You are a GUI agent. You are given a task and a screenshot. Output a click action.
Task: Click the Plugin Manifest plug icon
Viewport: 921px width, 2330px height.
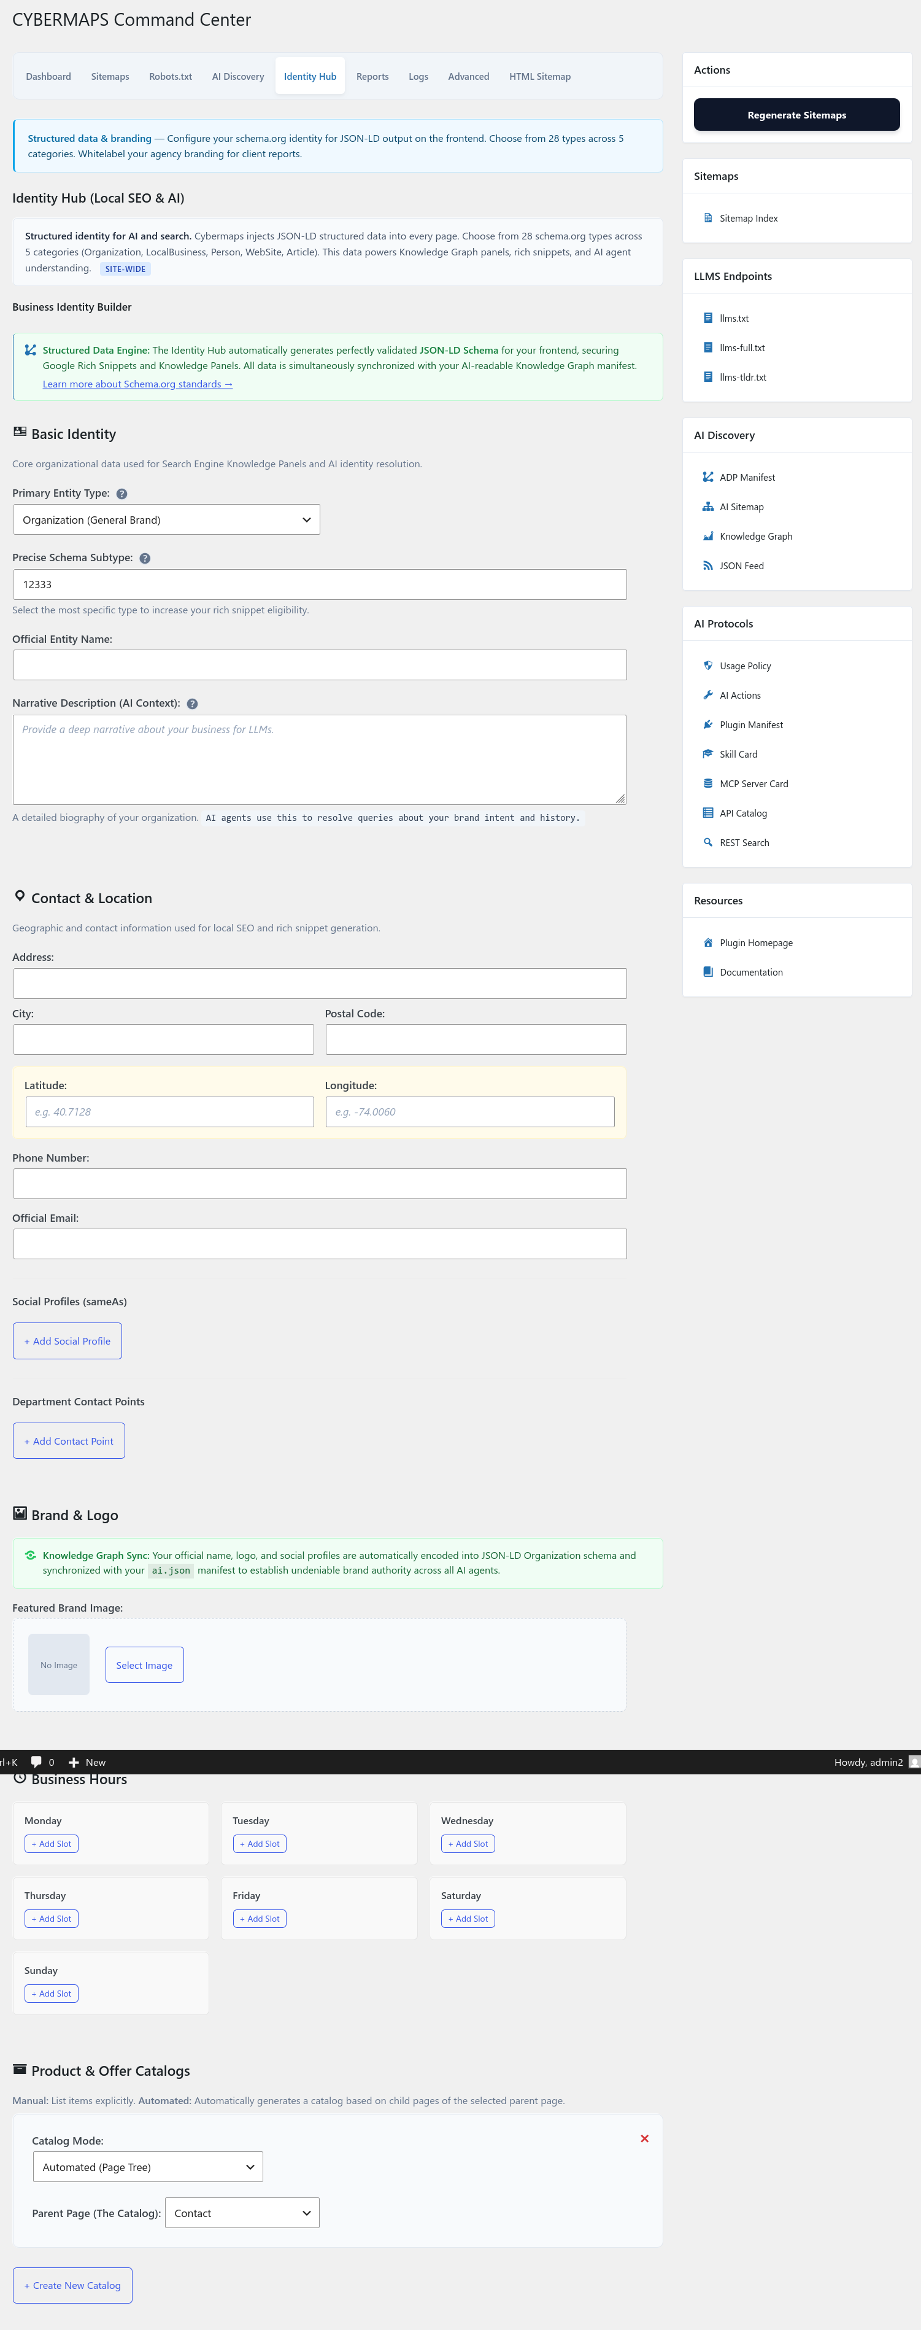(x=707, y=724)
